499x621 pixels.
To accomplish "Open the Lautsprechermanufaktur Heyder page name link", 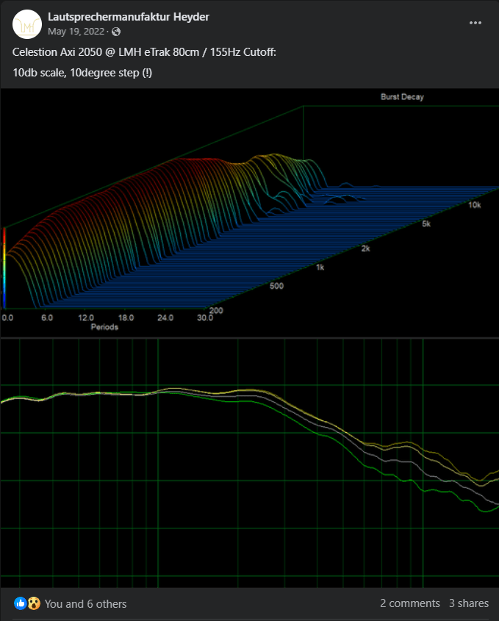I will click(129, 17).
